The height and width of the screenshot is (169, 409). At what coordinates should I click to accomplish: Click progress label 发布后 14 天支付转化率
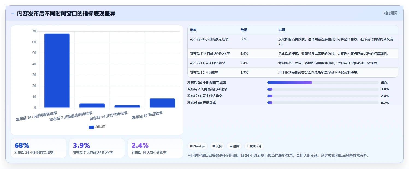205,96
